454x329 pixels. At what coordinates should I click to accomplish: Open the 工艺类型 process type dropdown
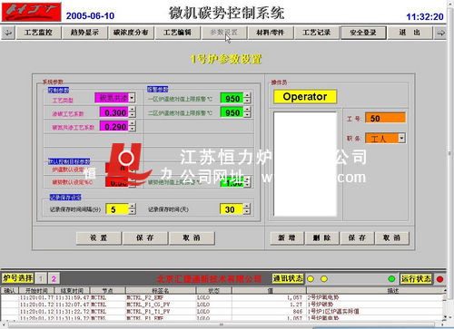pos(132,98)
